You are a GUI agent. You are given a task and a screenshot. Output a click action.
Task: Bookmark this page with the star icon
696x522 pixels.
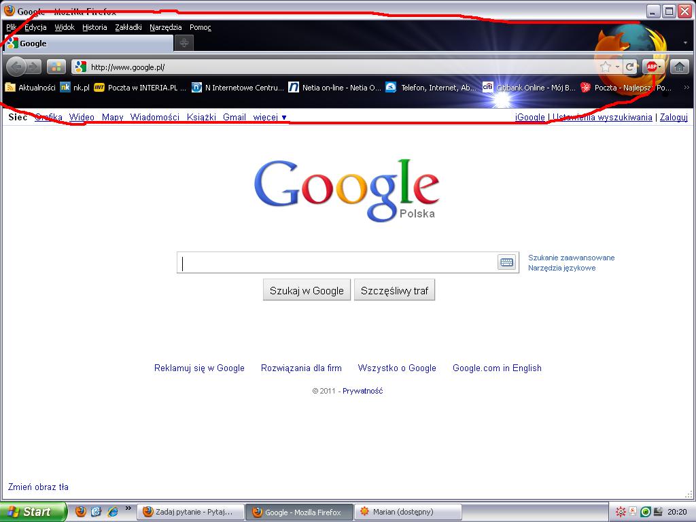click(605, 67)
